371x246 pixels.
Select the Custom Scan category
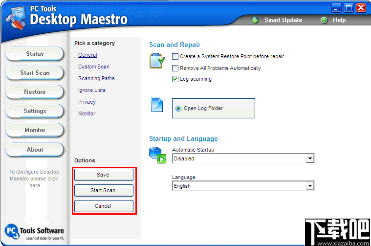pyautogui.click(x=94, y=67)
